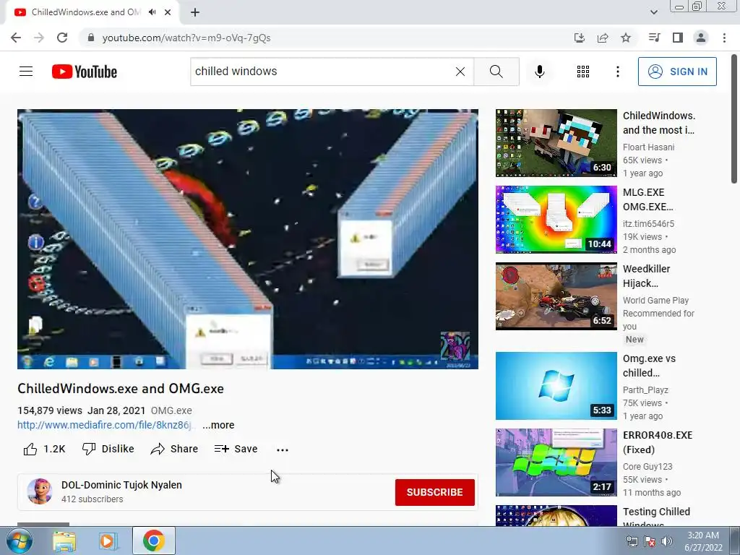Open Windows Media Player from taskbar
The width and height of the screenshot is (740, 555).
coord(108,541)
